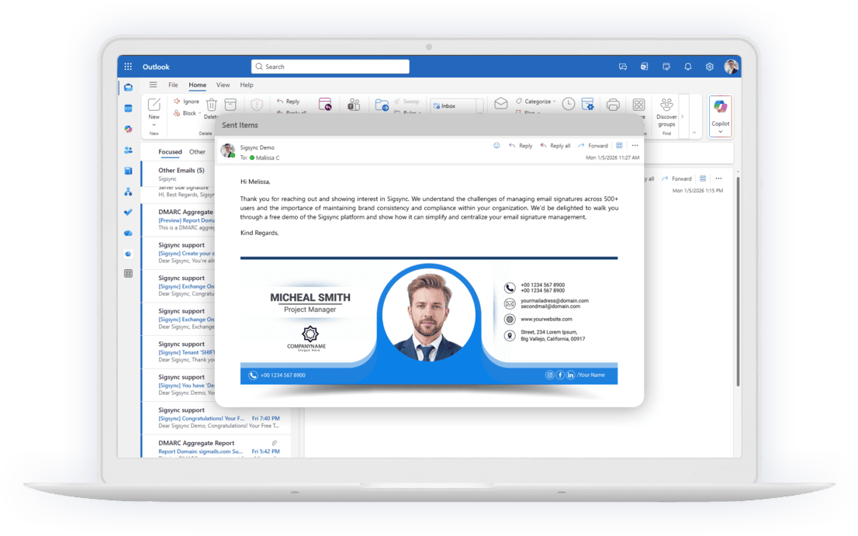Click the emoji reaction icon in Sent Items message
The image size is (858, 536).
point(496,146)
